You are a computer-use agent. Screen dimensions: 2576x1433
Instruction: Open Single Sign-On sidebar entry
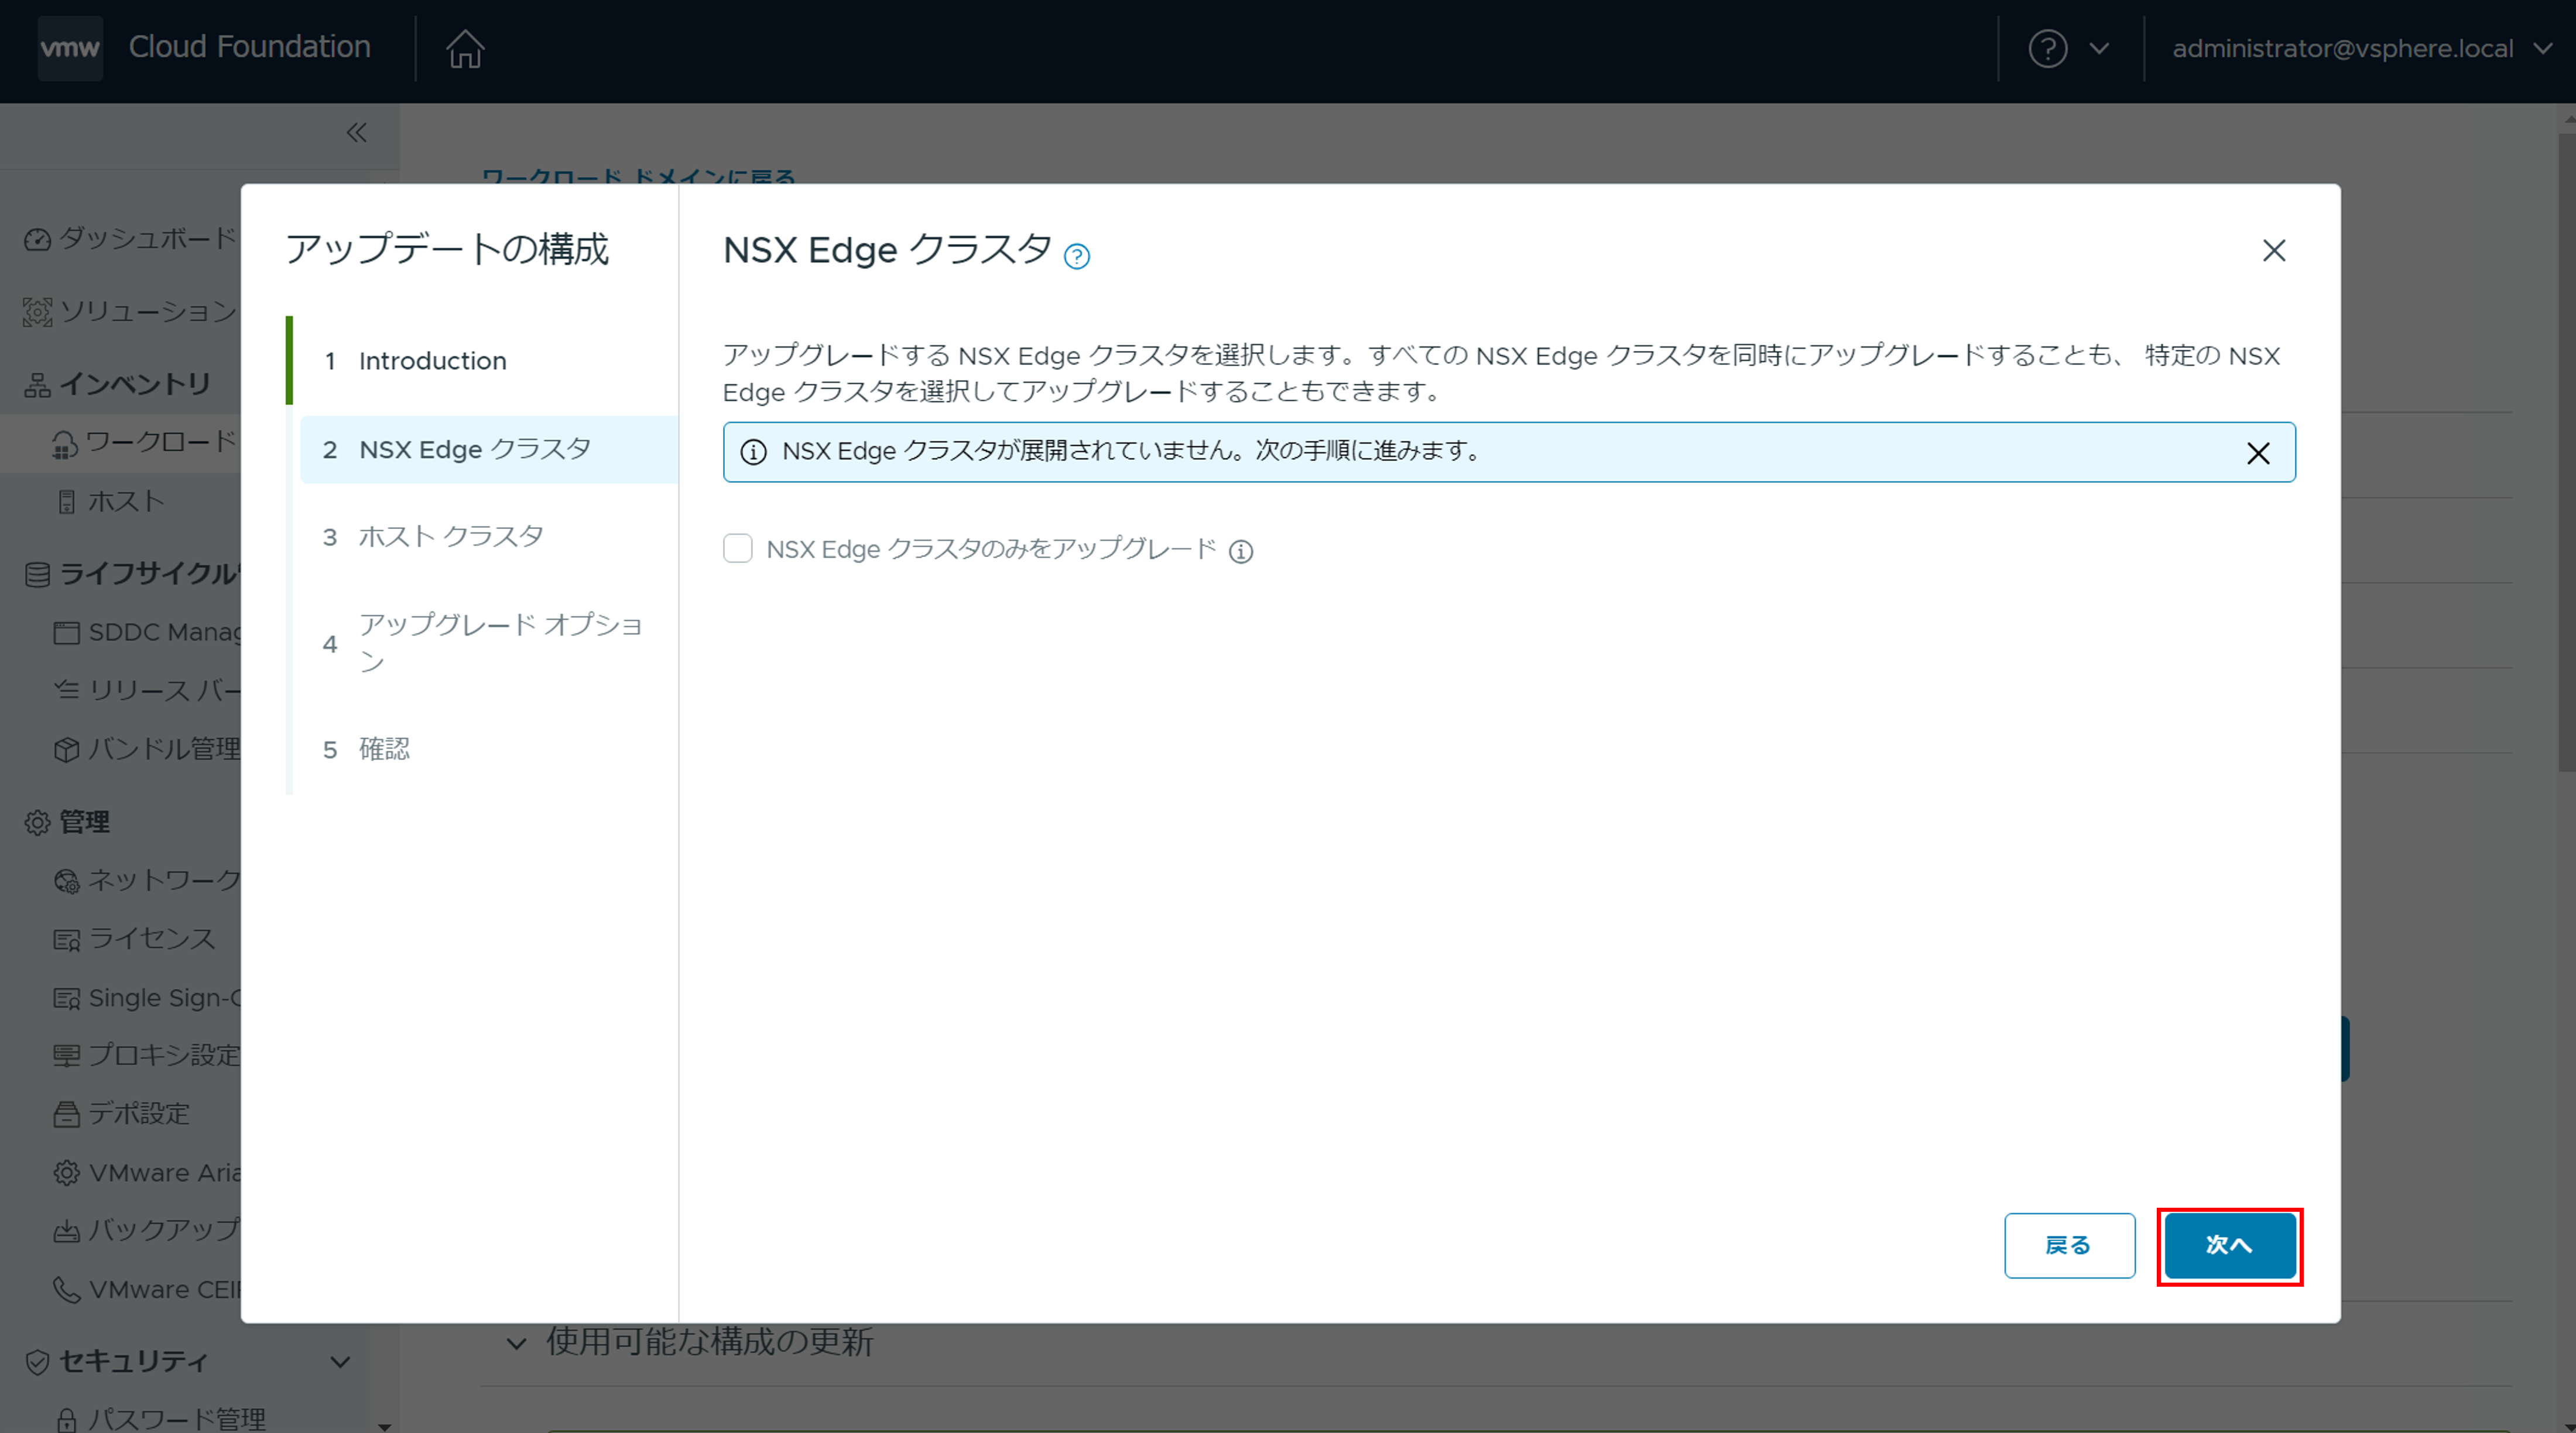tap(147, 997)
